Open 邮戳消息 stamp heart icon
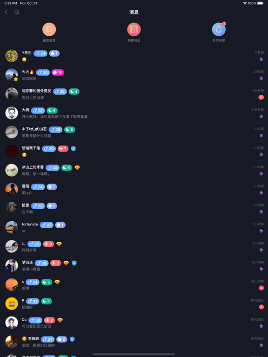This screenshot has width=268, height=357. [x=134, y=29]
